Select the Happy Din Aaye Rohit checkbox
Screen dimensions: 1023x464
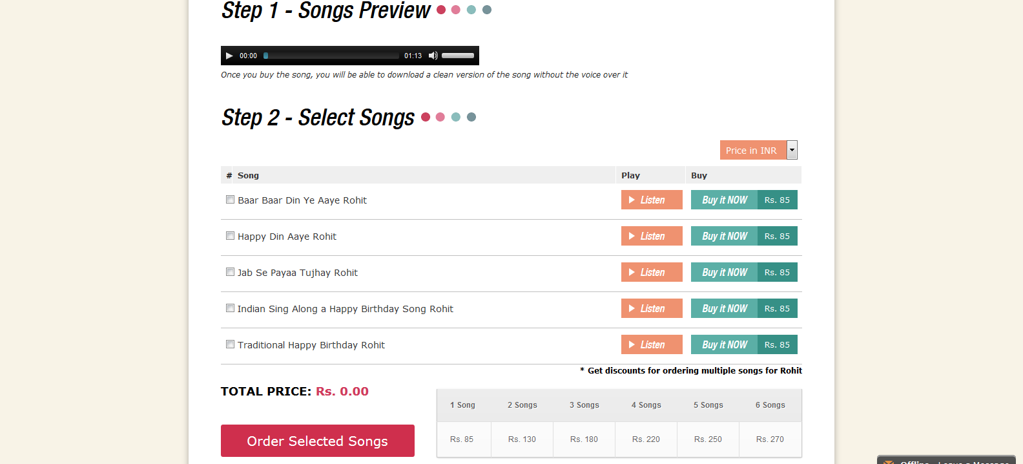pyautogui.click(x=230, y=236)
